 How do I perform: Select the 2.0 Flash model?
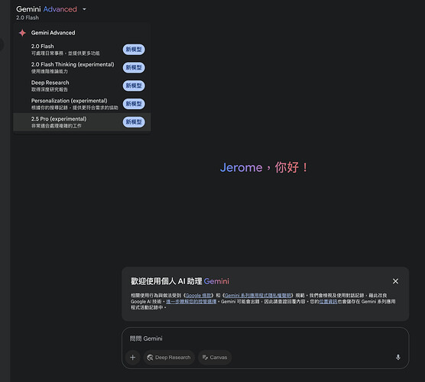tap(82, 50)
